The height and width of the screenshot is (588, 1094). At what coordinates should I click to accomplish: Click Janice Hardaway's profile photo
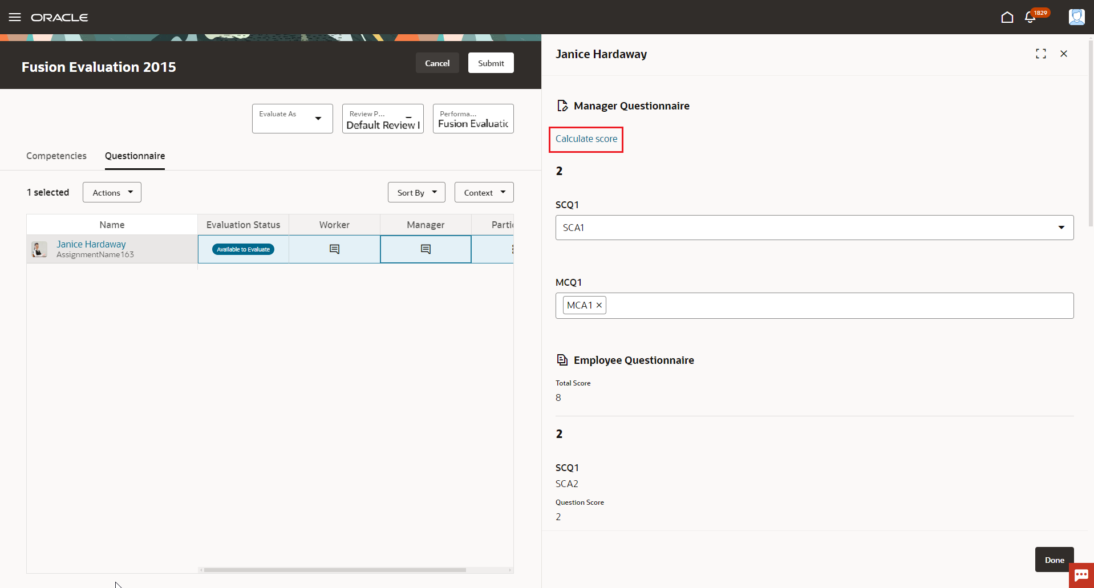tap(39, 249)
